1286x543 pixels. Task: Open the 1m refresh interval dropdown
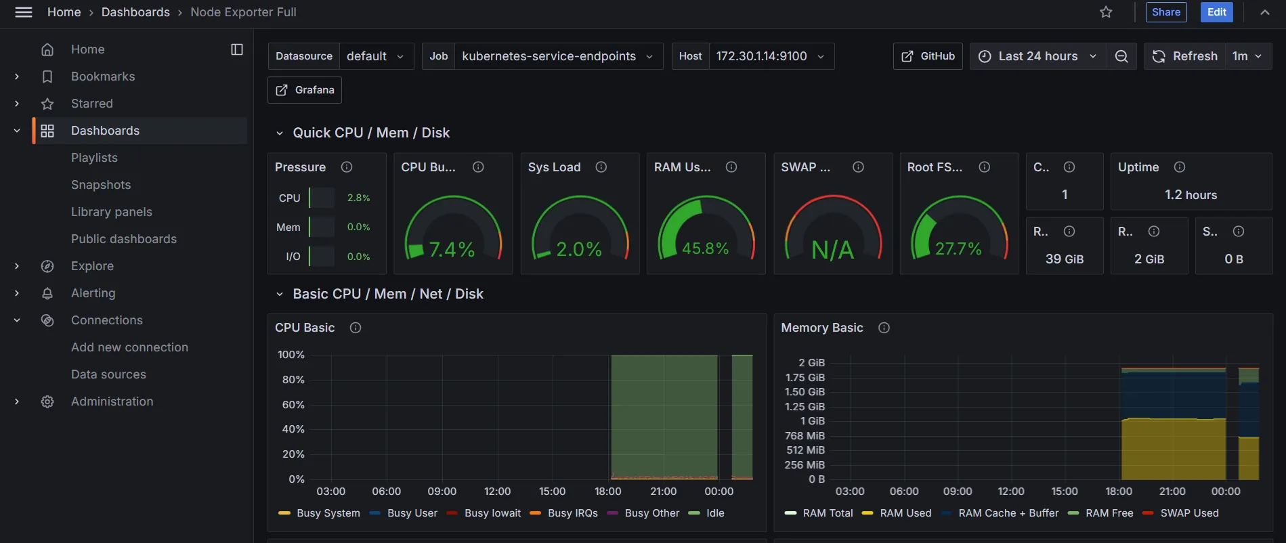click(x=1247, y=56)
